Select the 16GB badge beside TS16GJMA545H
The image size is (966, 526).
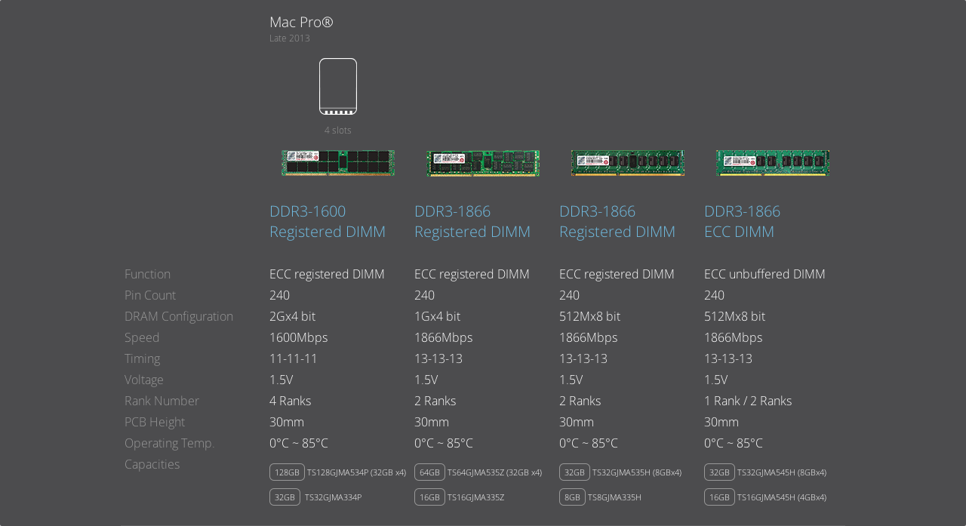coord(719,497)
